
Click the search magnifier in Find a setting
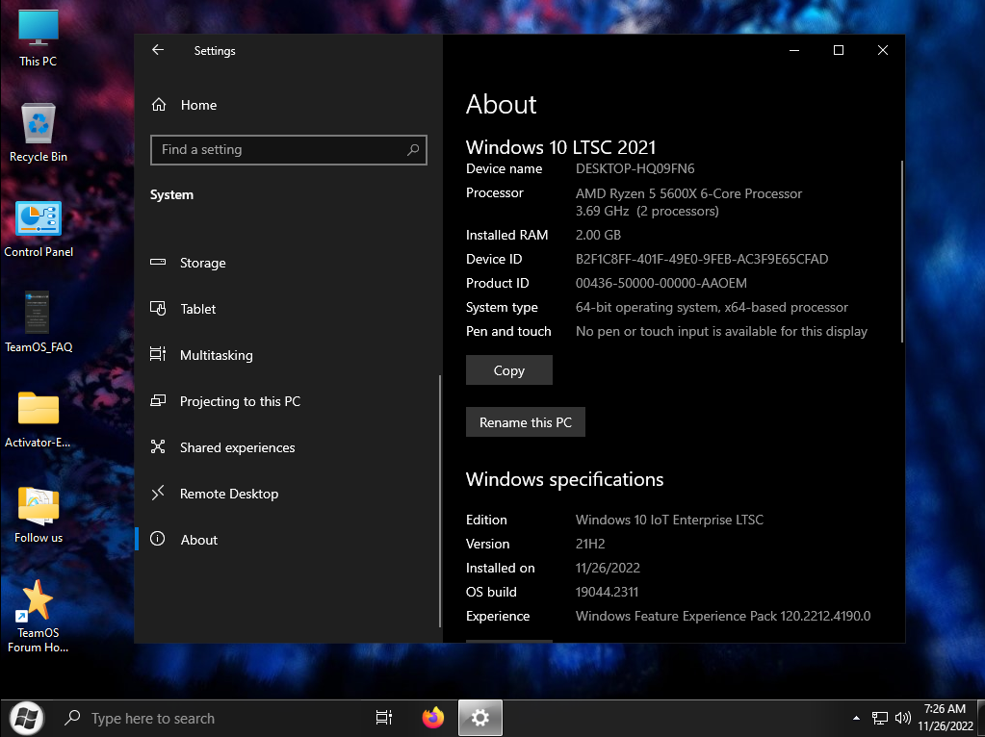[x=413, y=150]
